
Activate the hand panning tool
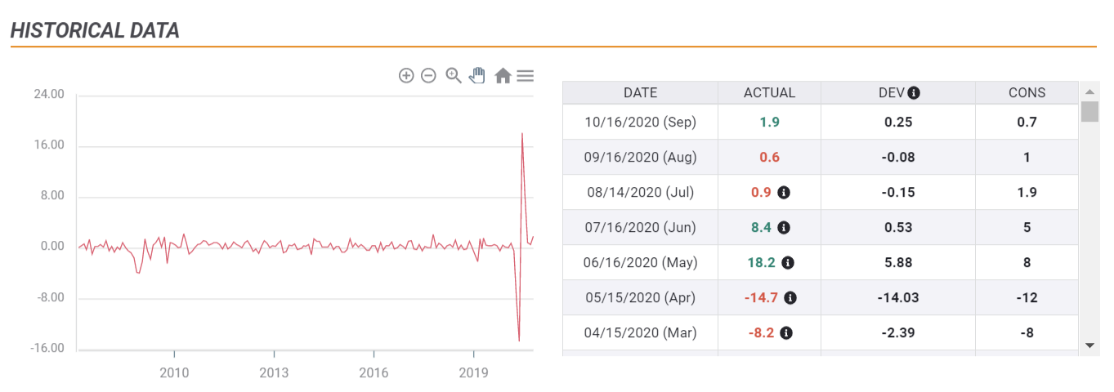pos(477,76)
